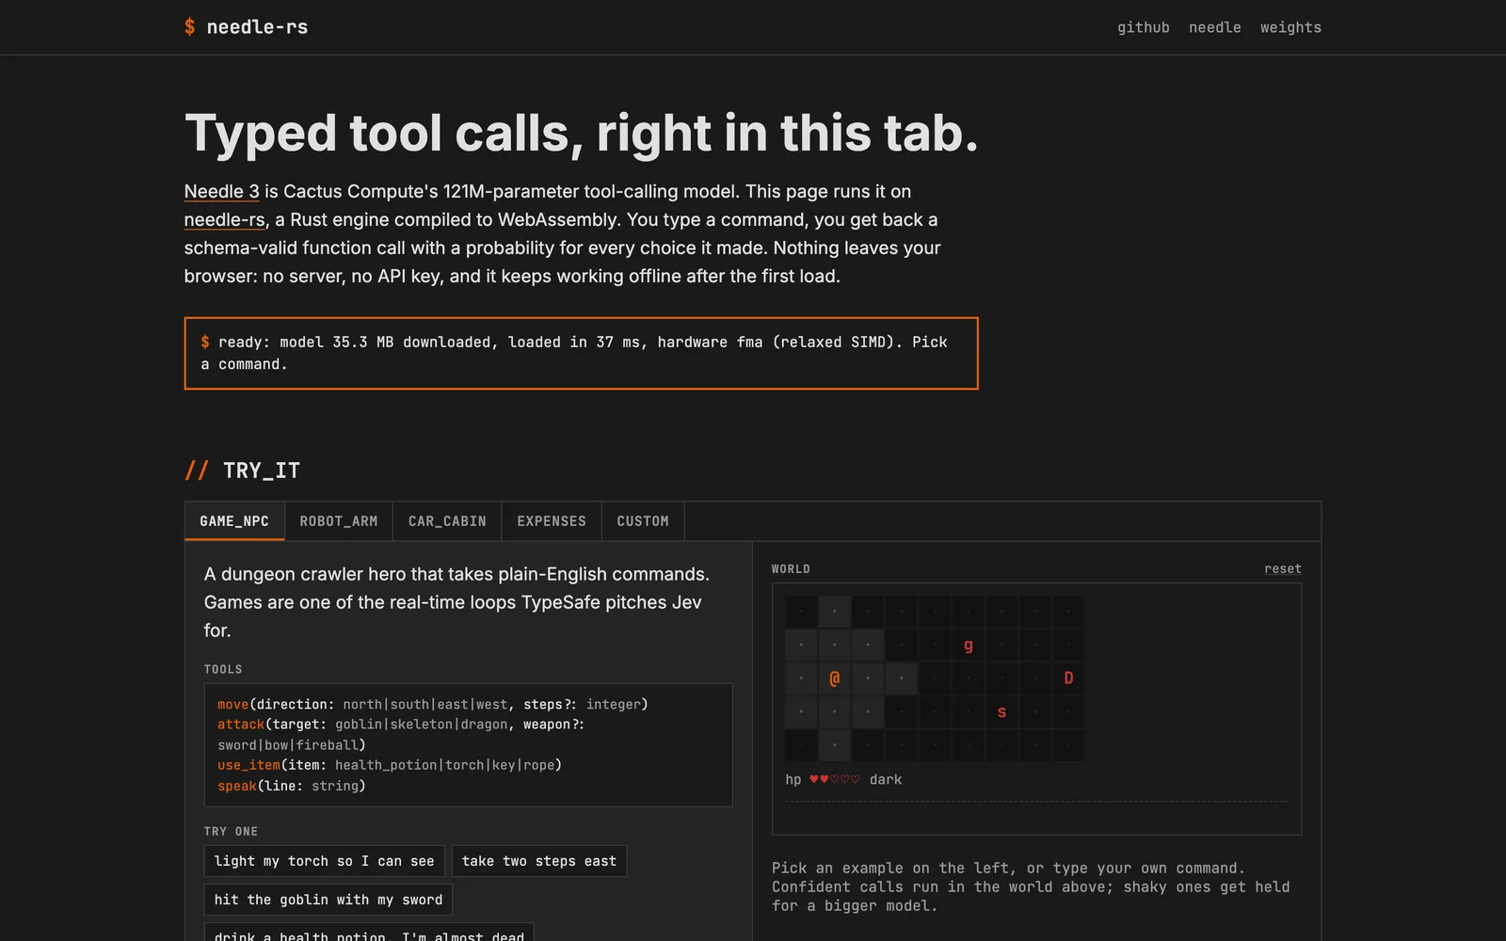Click the hp hearts indicator
Viewport: 1506px width, 941px height.
pyautogui.click(x=835, y=779)
